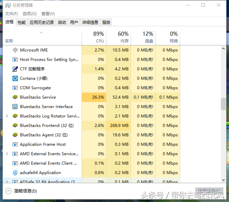229x202 pixels.
Task: Click the scrollbar up arrow
Action: pyautogui.click(x=223, y=49)
